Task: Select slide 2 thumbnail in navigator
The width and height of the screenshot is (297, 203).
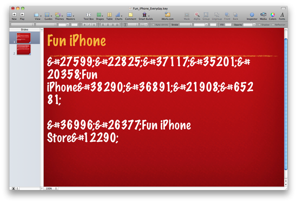Action: tap(23, 50)
